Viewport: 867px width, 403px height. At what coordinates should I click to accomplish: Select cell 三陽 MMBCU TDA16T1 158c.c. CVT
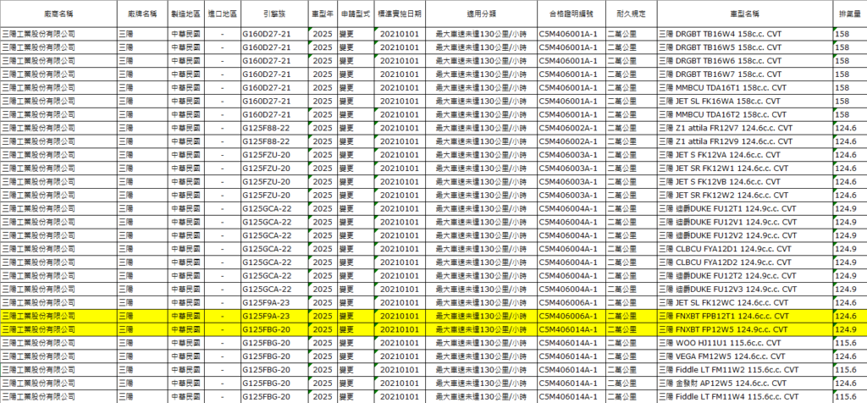[x=745, y=87]
